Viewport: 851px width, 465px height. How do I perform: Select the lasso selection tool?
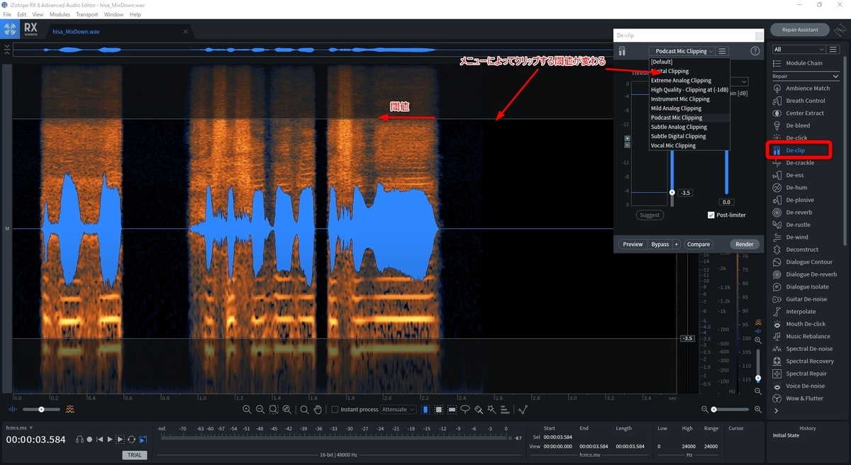coord(465,410)
